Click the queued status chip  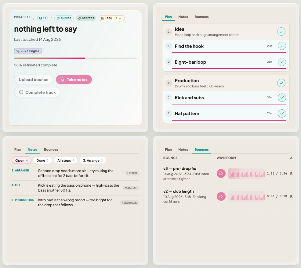pyautogui.click(x=64, y=18)
